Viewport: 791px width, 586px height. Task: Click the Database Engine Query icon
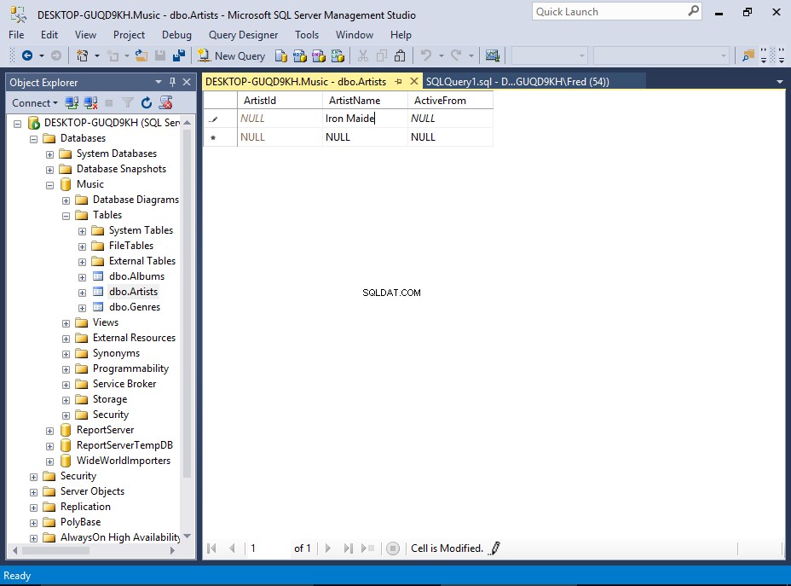281,55
